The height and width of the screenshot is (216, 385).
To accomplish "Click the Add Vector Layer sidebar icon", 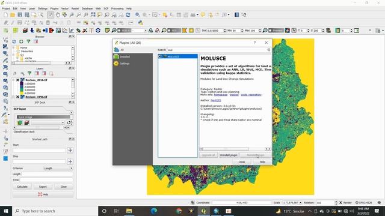I will [x=5, y=40].
